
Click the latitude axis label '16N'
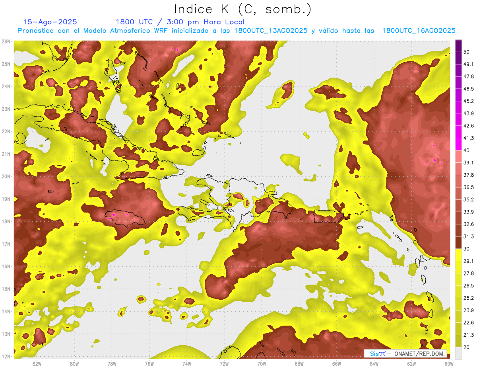(6, 266)
